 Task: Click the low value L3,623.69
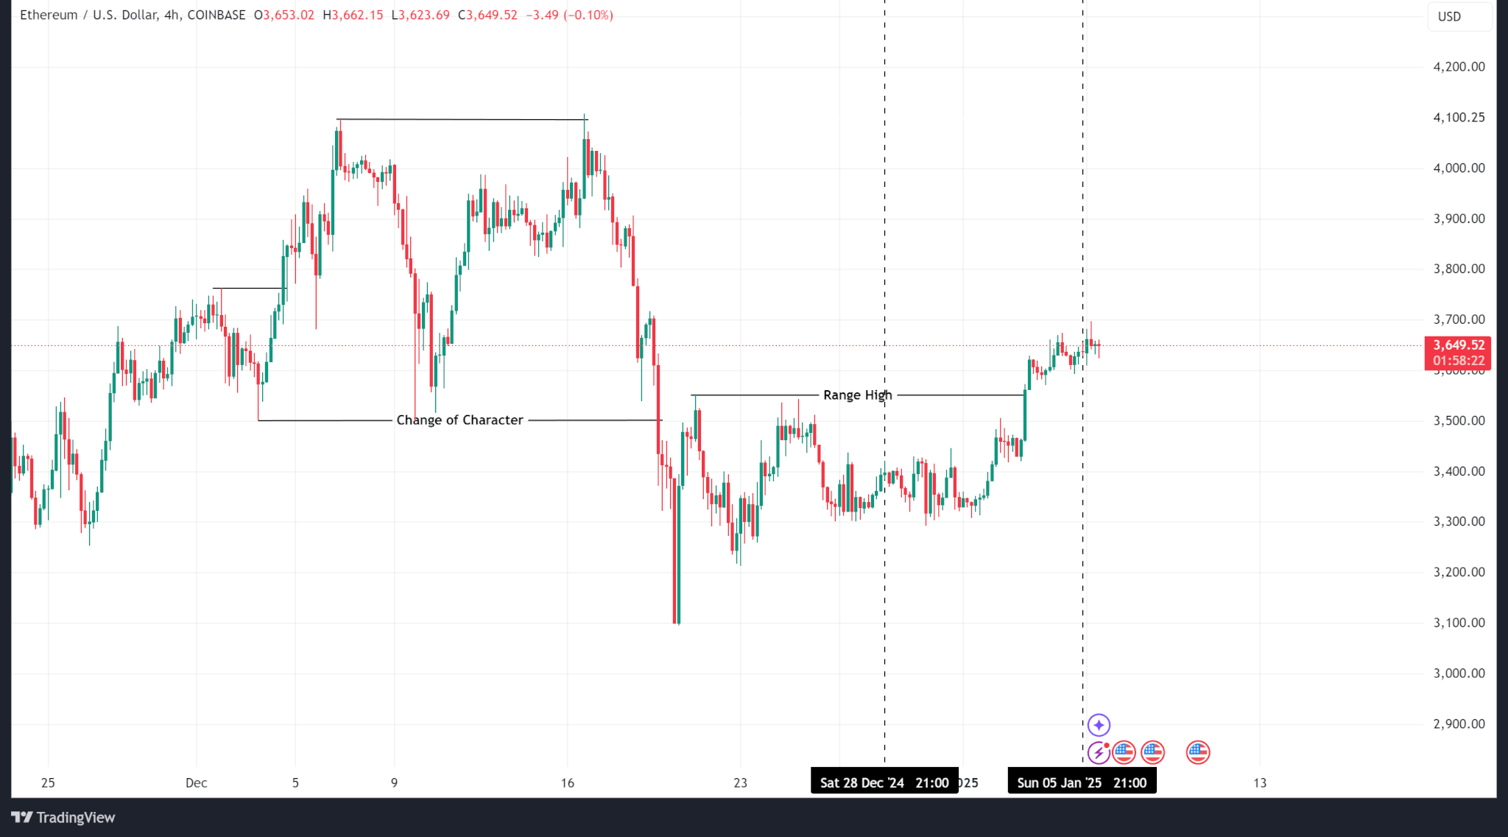(420, 15)
